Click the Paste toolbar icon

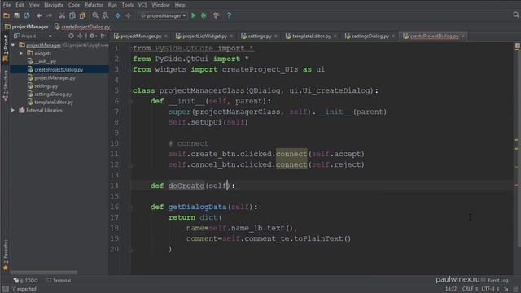pyautogui.click(x=82, y=15)
